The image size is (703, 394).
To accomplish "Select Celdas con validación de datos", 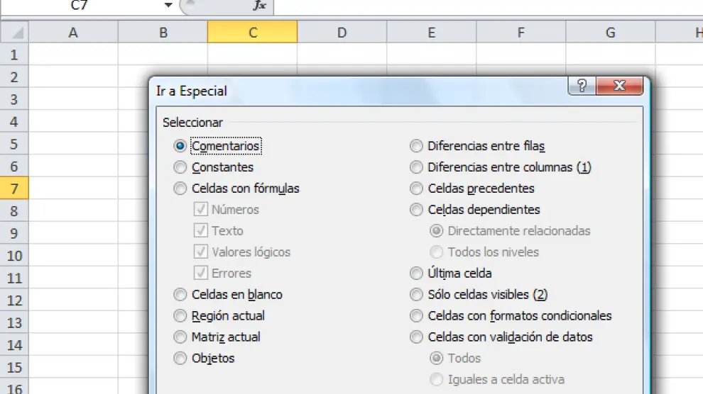I will pyautogui.click(x=416, y=337).
